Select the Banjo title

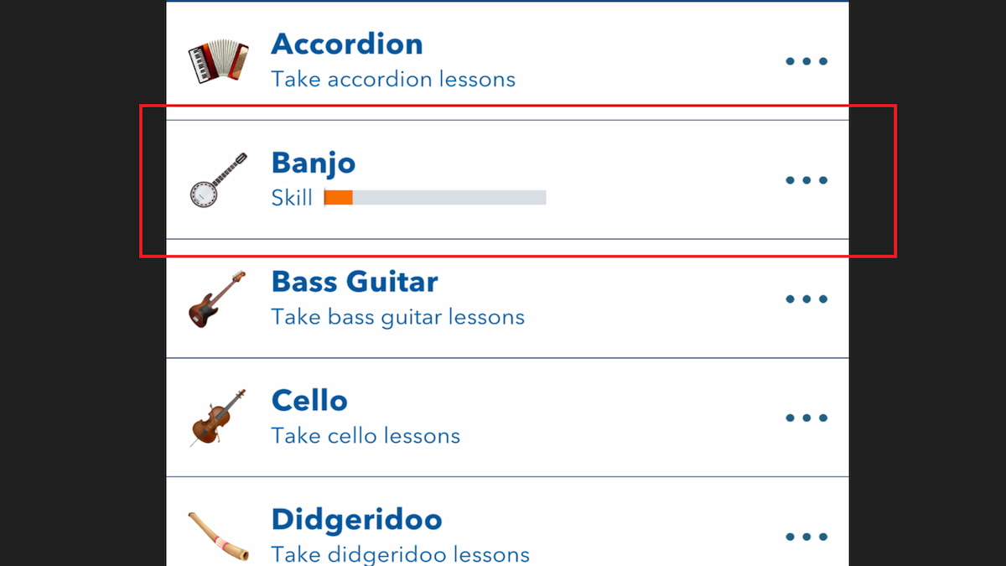[x=314, y=164]
